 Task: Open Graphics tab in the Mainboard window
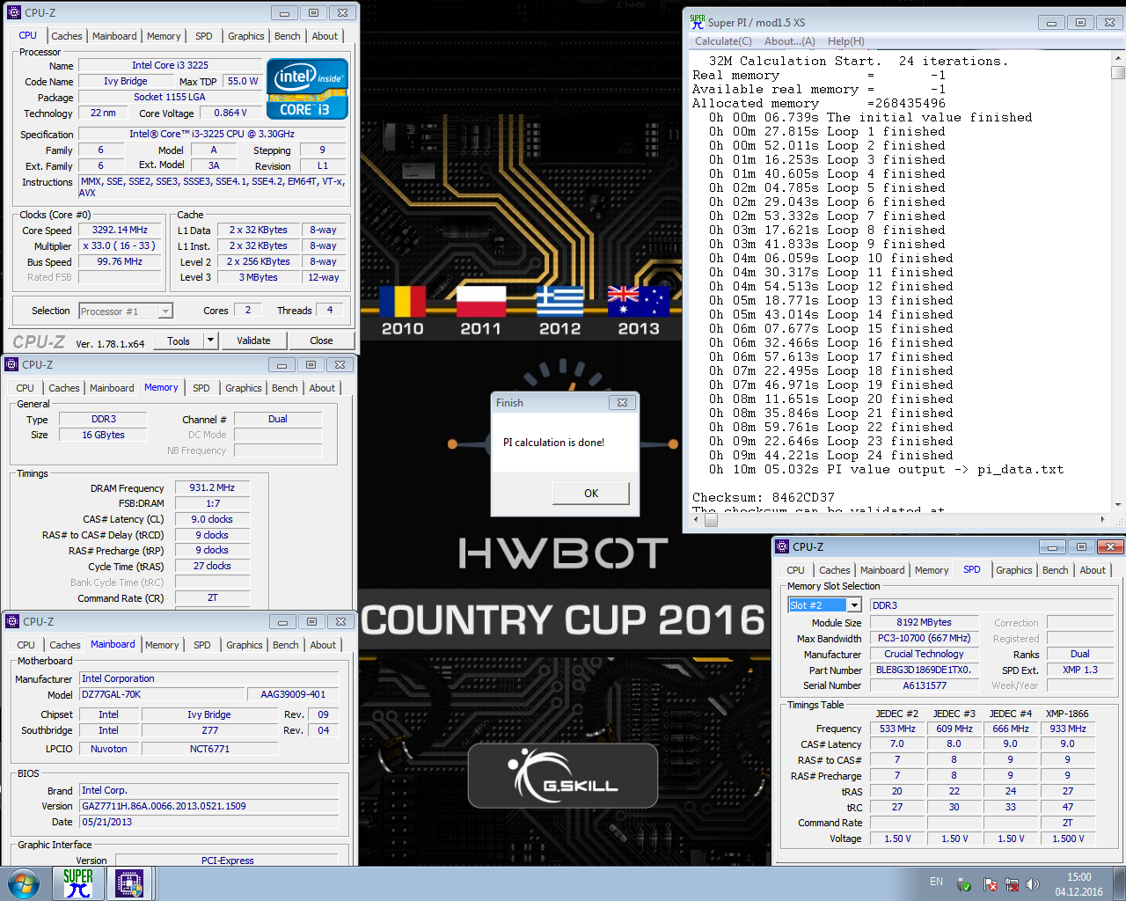(x=245, y=645)
